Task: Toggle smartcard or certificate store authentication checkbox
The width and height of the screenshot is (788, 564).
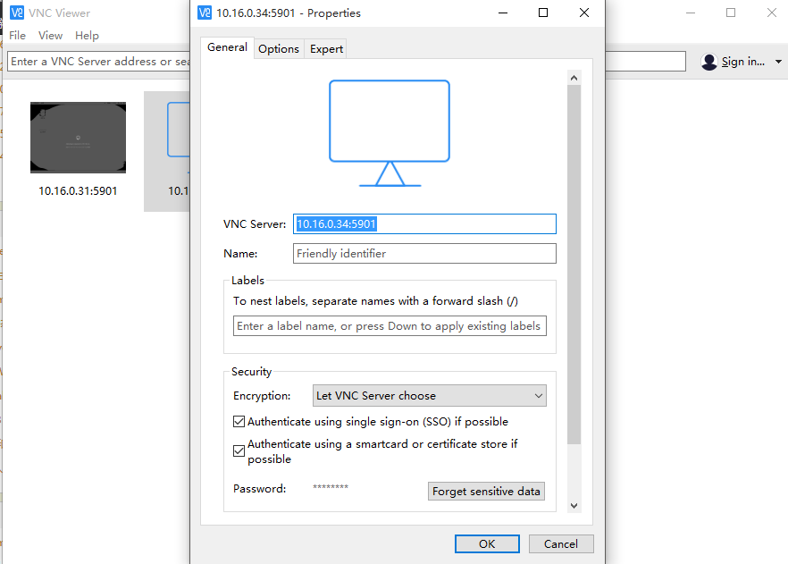Action: 239,450
